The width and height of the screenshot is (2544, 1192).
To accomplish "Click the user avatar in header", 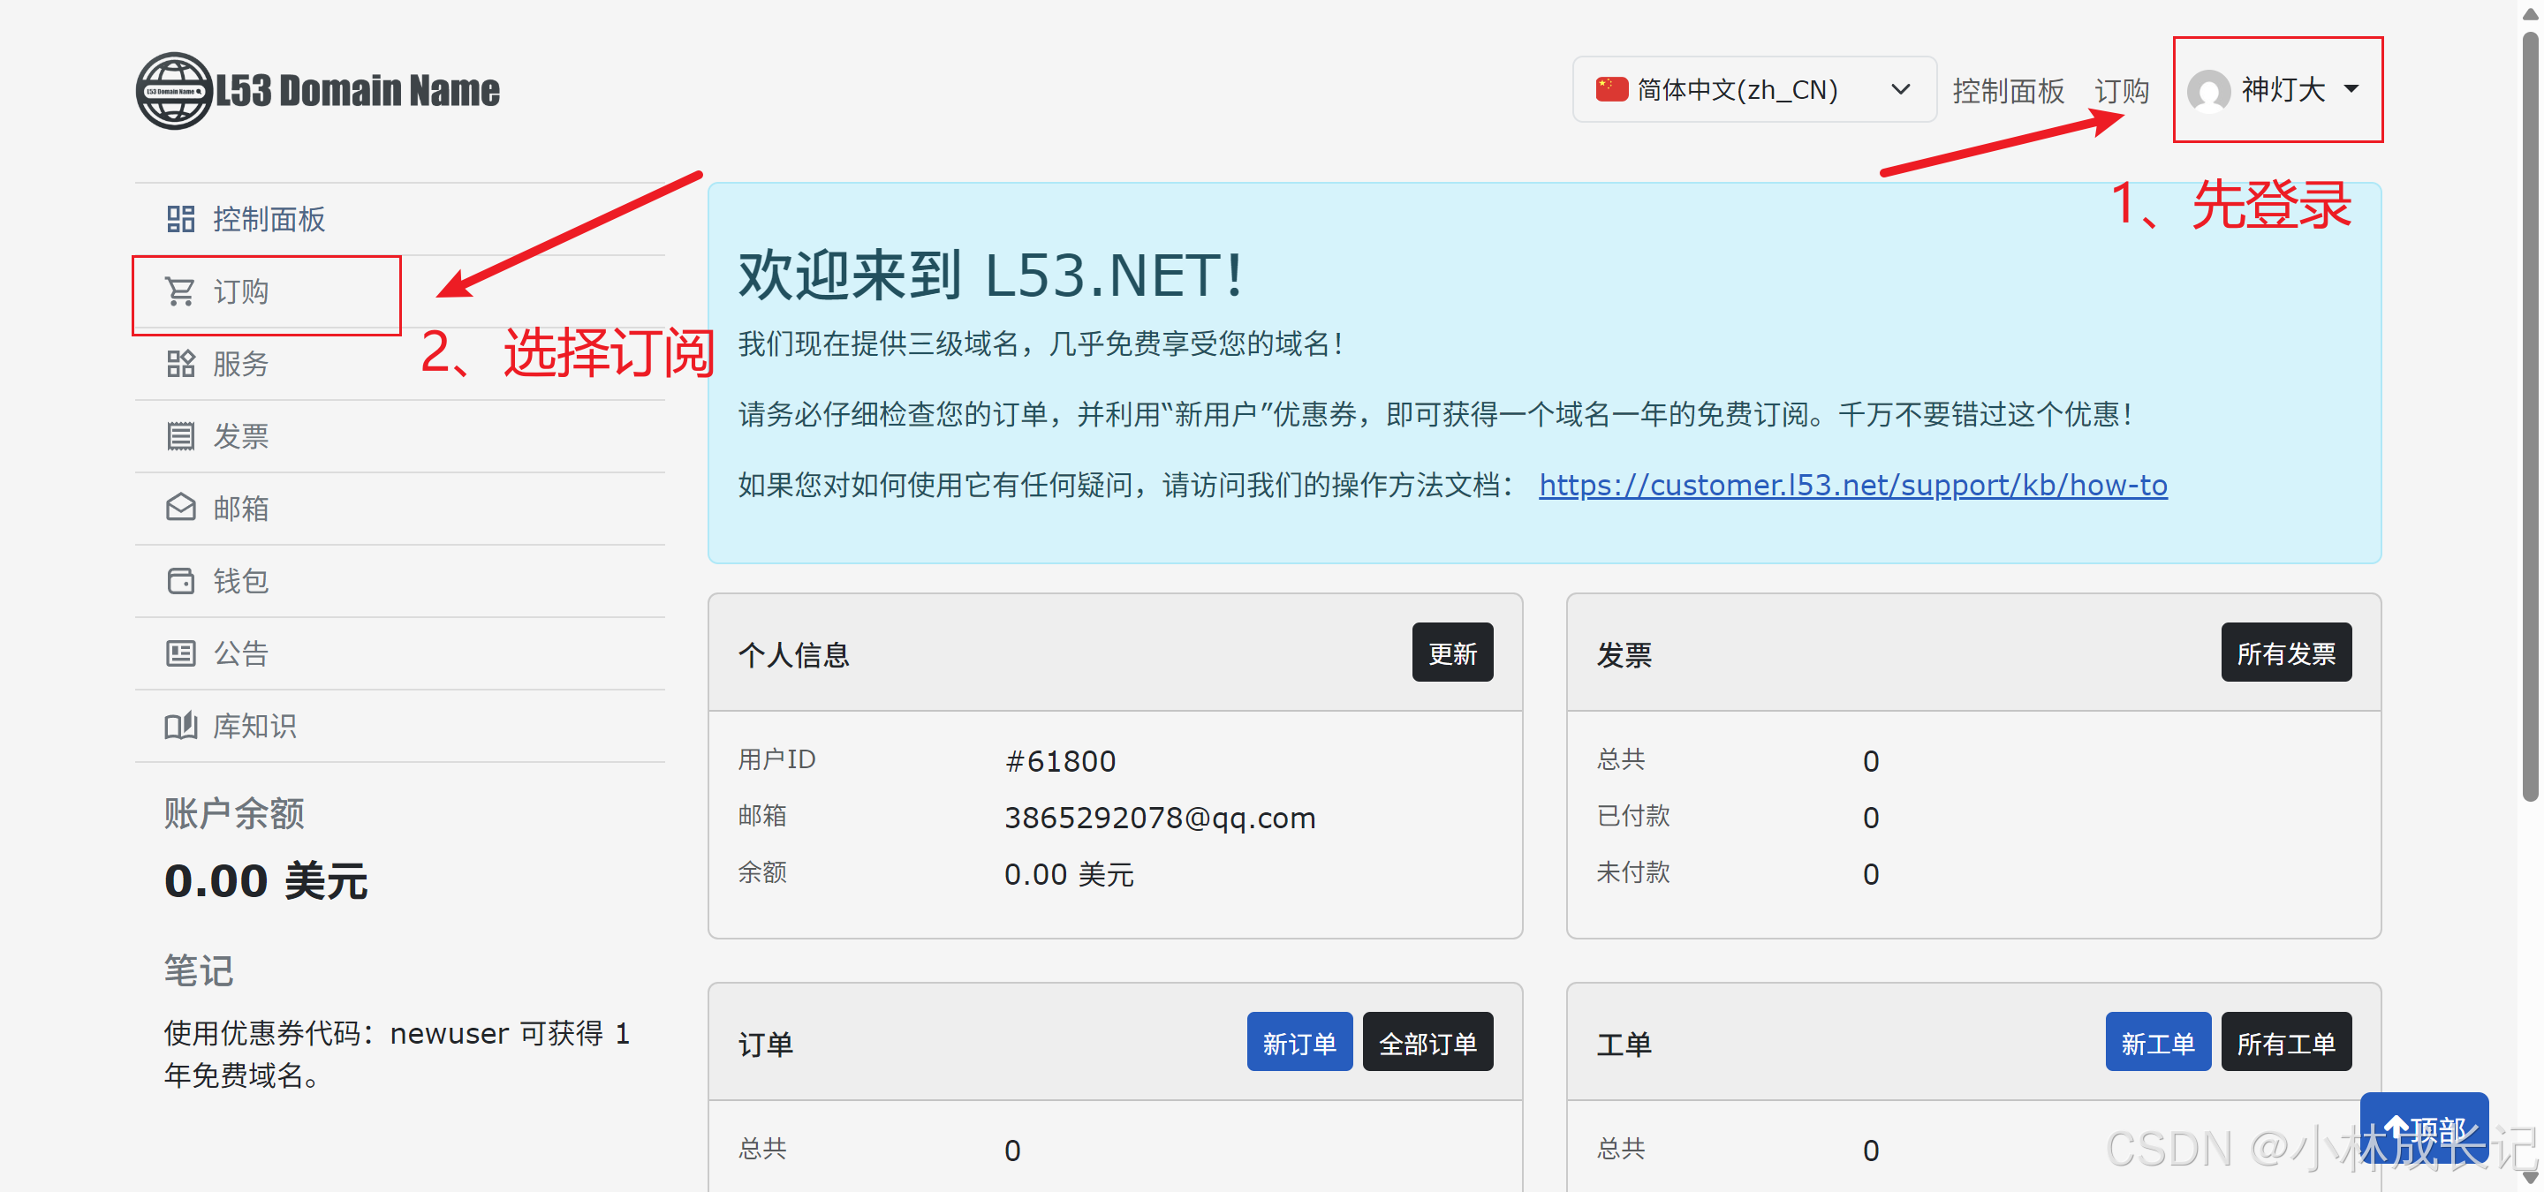I will (2208, 92).
